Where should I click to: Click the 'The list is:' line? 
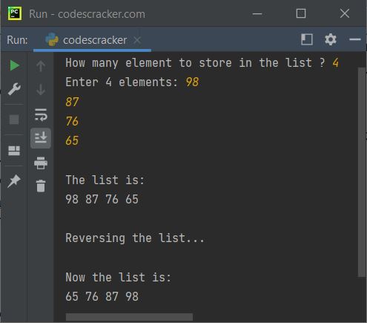pos(105,180)
